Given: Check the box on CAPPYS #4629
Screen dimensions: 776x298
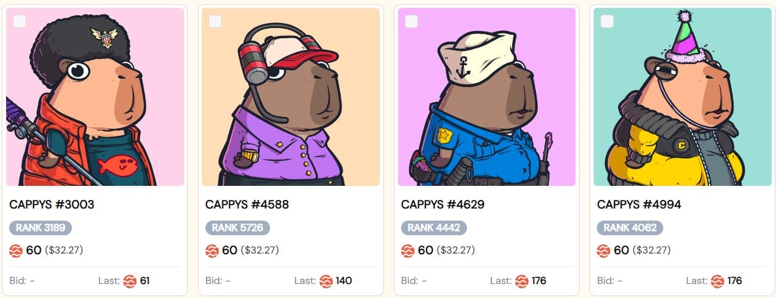Looking at the screenshot, I should [x=411, y=21].
